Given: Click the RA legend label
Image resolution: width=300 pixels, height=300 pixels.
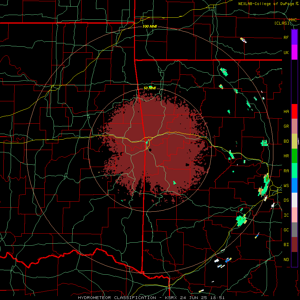Looking at the screenshot, I should 286,171.
